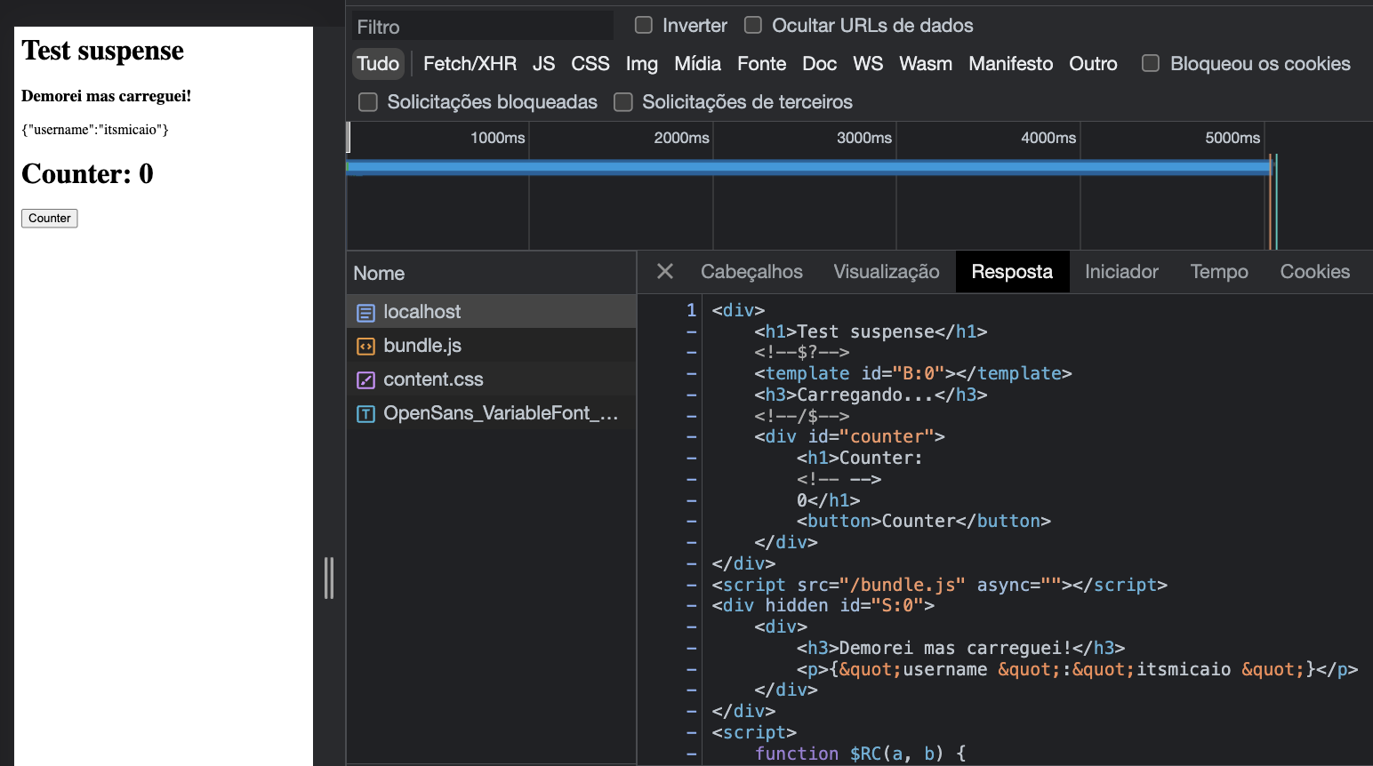Viewport: 1373px width, 766px height.
Task: Click the blue request bar in timeline
Action: click(809, 167)
